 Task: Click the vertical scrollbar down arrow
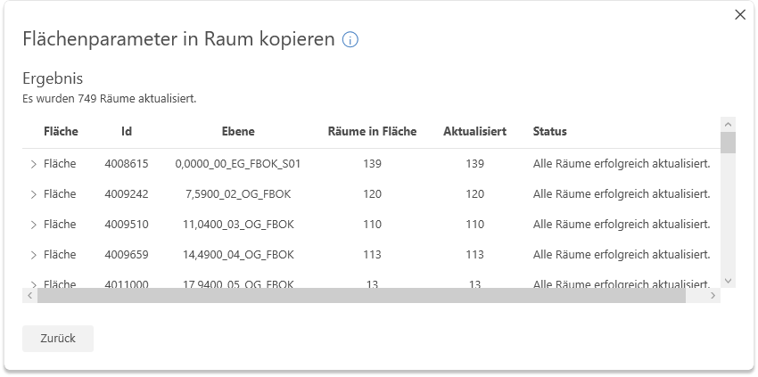728,280
